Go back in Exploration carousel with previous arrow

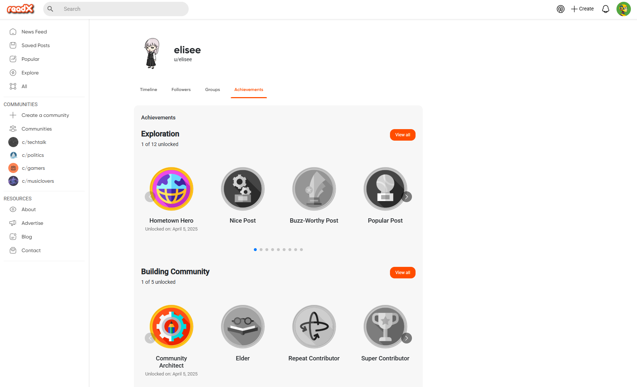150,197
